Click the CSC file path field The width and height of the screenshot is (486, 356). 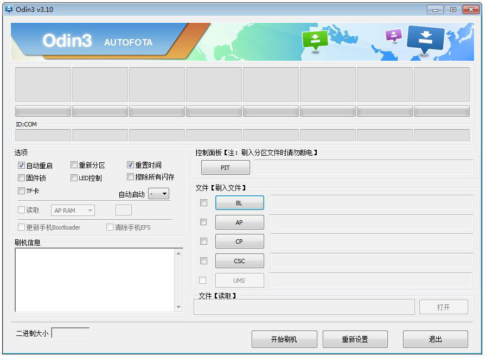(x=372, y=261)
